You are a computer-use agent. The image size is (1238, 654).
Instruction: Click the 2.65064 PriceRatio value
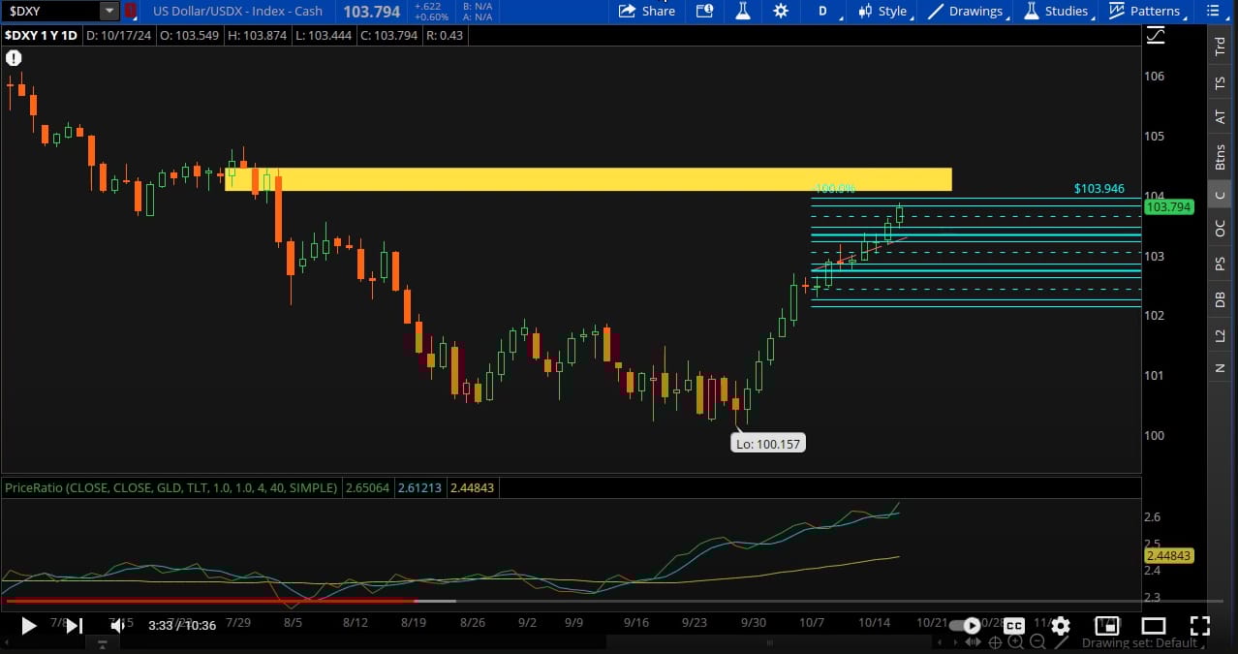point(368,487)
